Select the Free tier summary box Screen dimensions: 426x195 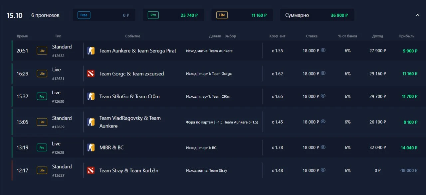coord(104,15)
